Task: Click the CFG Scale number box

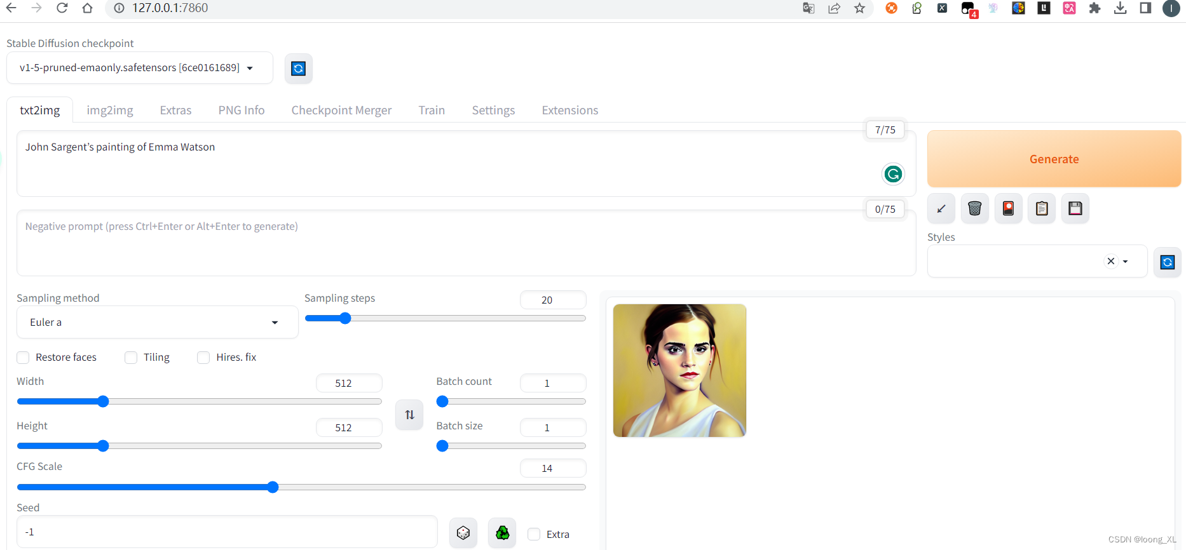Action: click(553, 468)
